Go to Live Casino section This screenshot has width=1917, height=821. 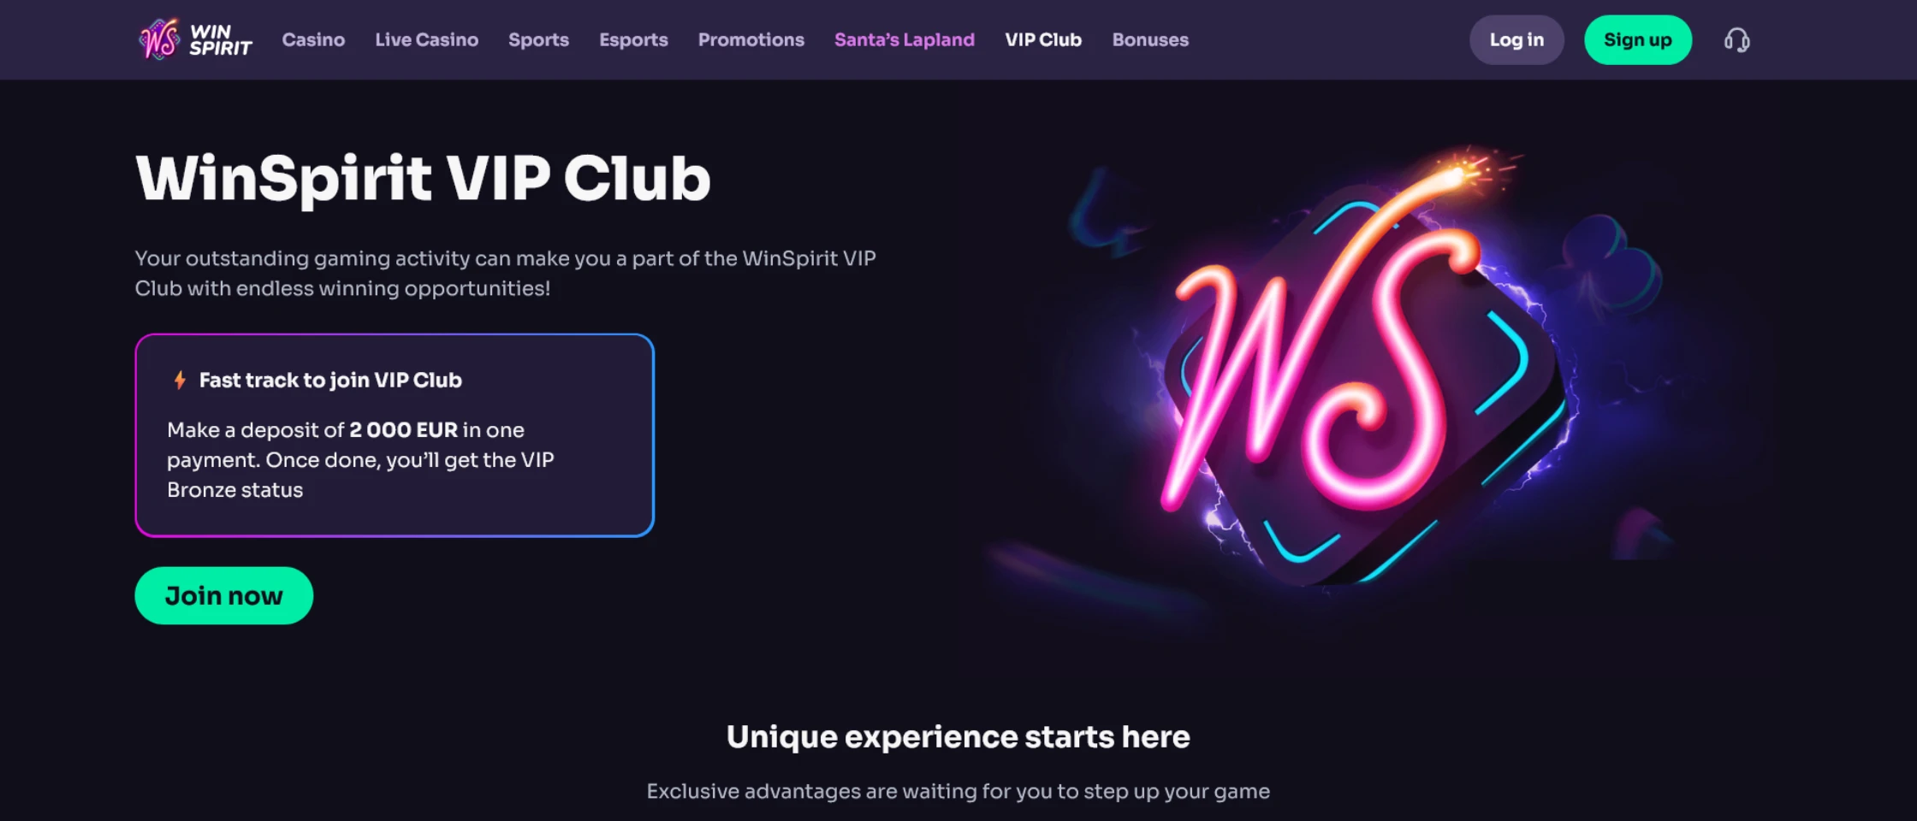click(x=426, y=39)
